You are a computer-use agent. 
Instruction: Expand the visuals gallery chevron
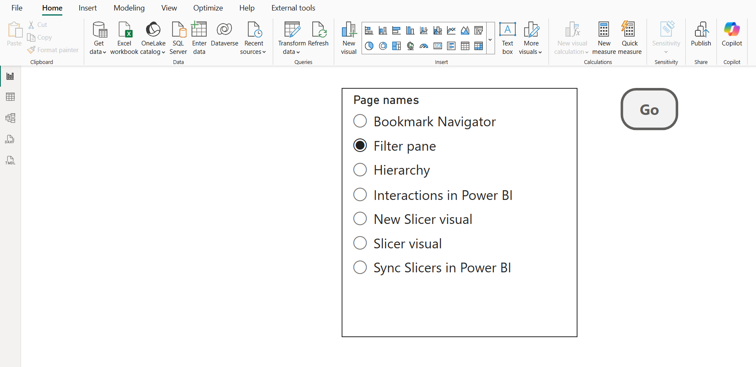[x=490, y=40]
